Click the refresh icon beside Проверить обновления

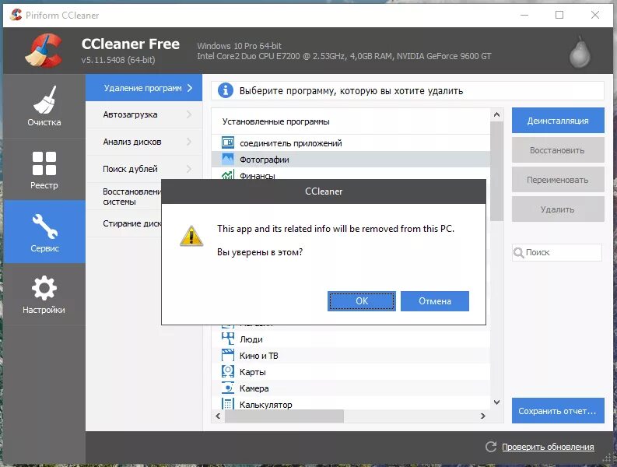491,447
